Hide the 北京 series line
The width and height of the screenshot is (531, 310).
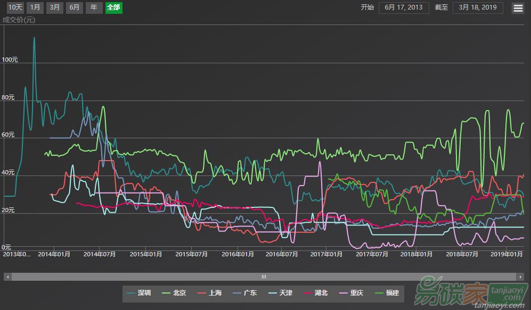coord(175,292)
